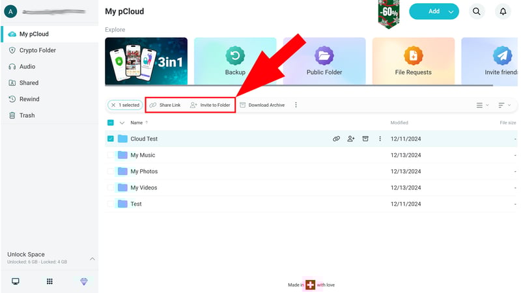This screenshot has height=293, width=521.
Task: Open the search magnifier icon
Action: tap(477, 11)
